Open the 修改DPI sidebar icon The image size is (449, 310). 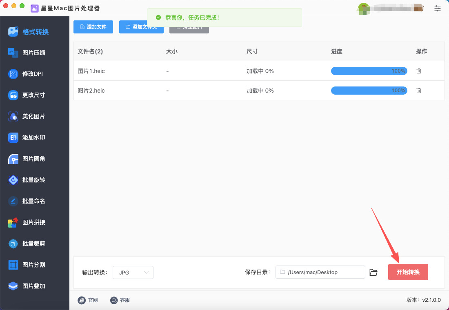(x=13, y=74)
